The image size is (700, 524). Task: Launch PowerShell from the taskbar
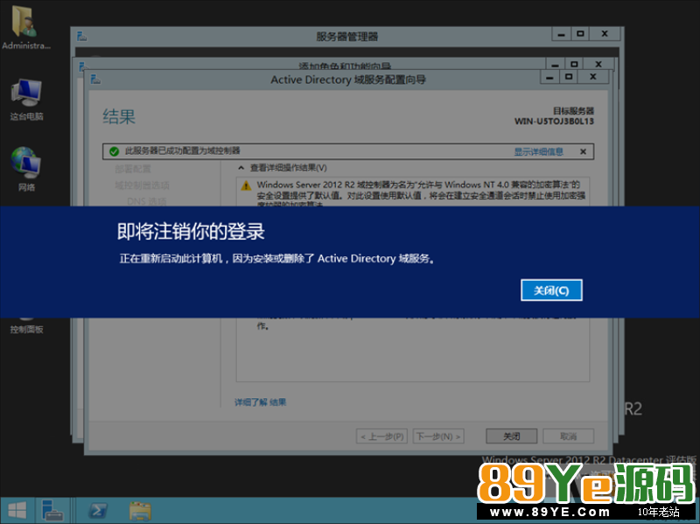click(x=98, y=510)
